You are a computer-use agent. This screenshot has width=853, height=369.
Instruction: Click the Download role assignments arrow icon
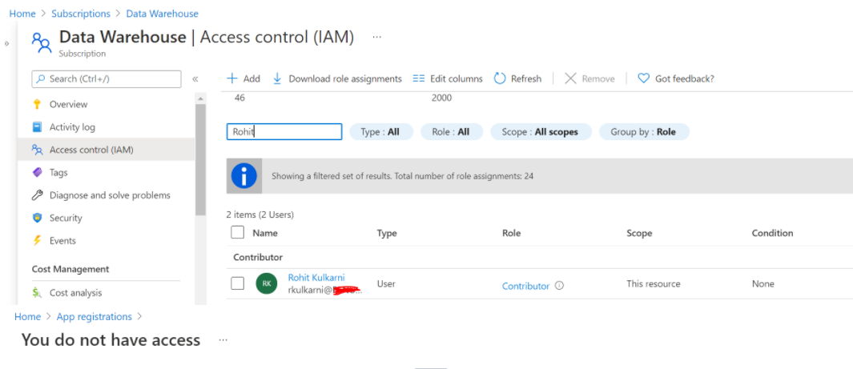277,78
